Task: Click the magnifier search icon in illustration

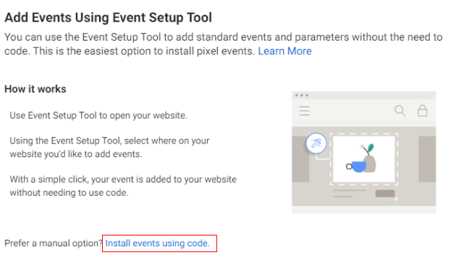Action: 400,111
